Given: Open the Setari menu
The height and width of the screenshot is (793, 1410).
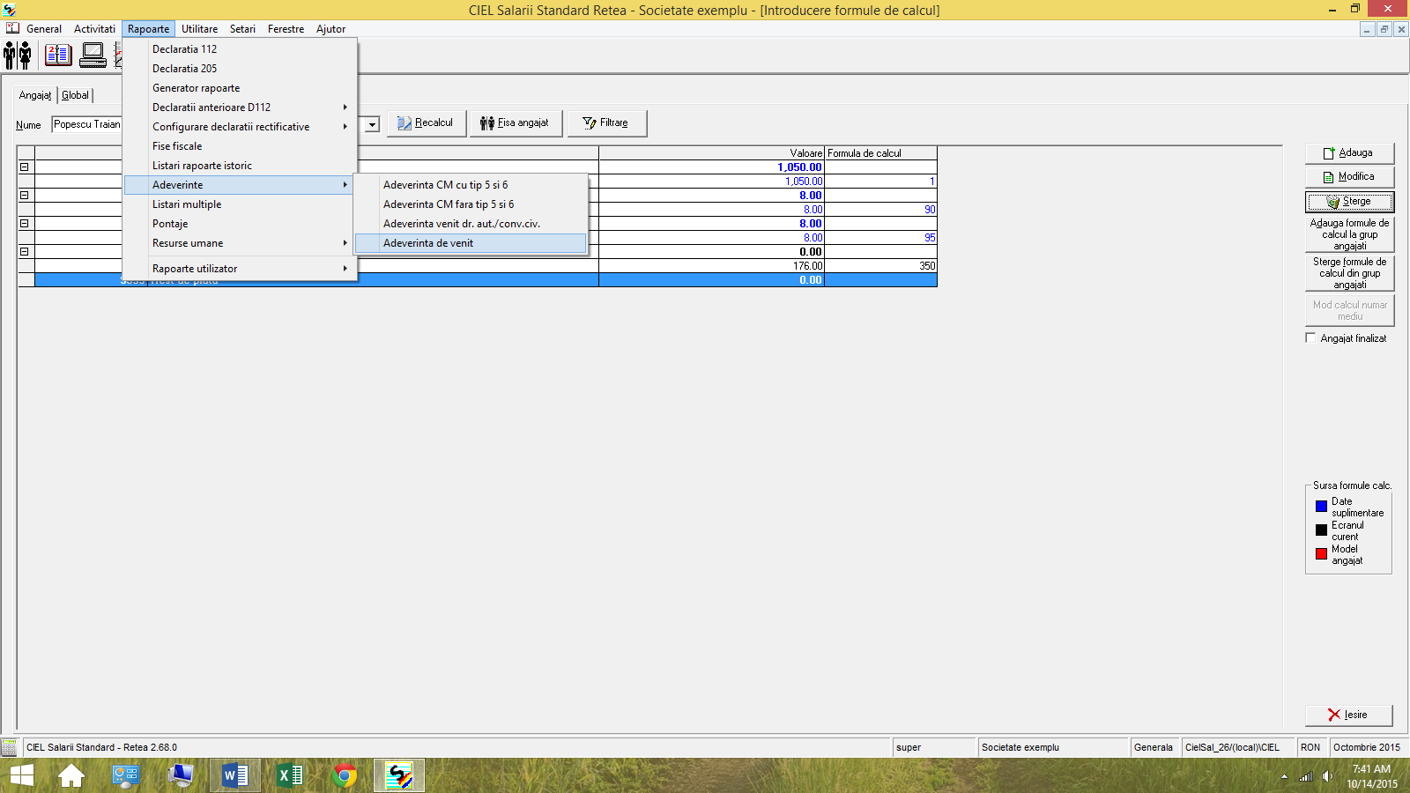Looking at the screenshot, I should point(242,29).
